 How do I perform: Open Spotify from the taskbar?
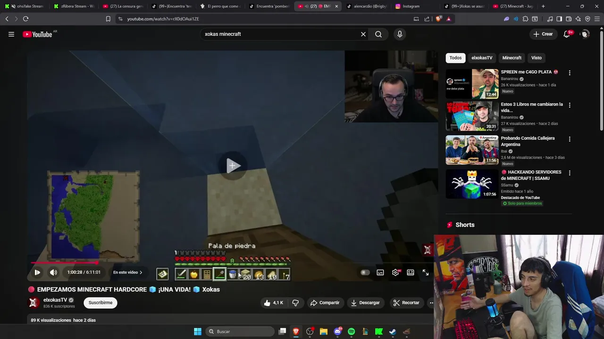[x=351, y=331]
